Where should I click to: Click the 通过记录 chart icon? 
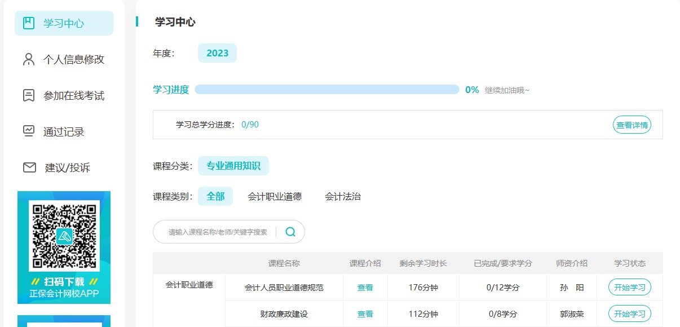coord(29,131)
